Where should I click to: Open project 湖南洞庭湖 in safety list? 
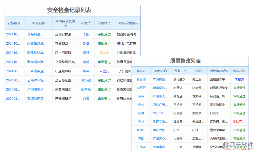[37, 62]
